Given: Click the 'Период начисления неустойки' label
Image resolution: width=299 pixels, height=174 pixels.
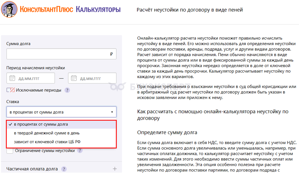Looking at the screenshot, I should (x=36, y=68).
